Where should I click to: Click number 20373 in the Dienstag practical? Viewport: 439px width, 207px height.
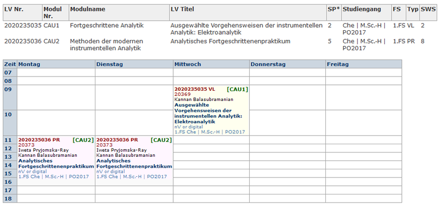pyautogui.click(x=105, y=145)
